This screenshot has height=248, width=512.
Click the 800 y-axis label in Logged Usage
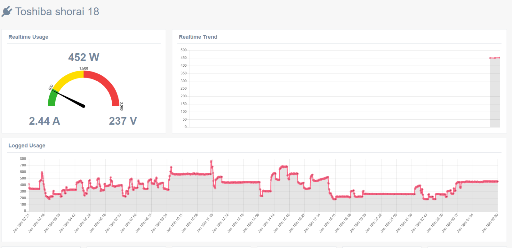pos(23,159)
